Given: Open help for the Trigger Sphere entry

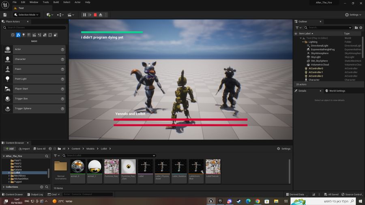Looking at the screenshot, I should [62, 109].
